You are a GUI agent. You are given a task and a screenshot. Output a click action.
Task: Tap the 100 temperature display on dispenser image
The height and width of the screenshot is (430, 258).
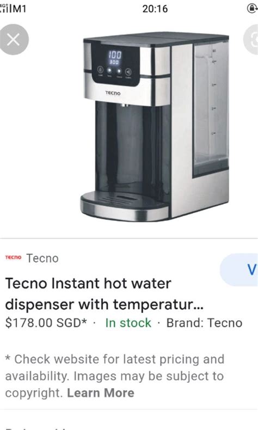[115, 54]
